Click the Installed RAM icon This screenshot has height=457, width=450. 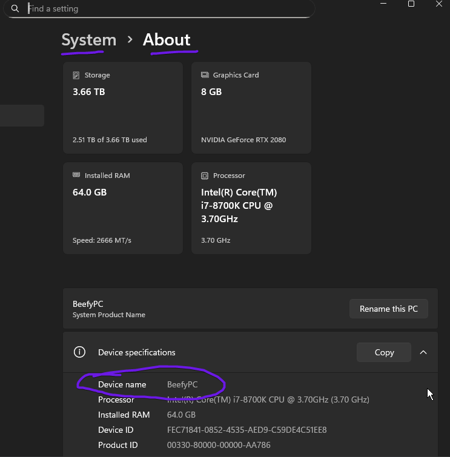76,176
